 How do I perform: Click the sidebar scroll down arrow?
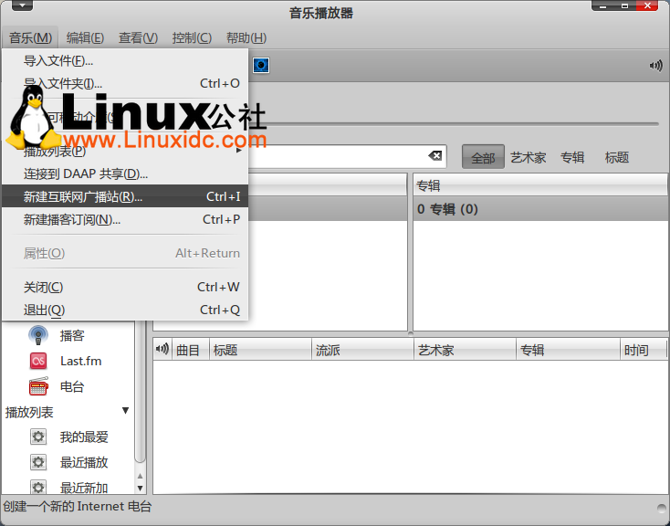pyautogui.click(x=141, y=488)
